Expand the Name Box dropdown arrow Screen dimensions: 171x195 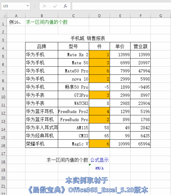pyautogui.click(x=27, y=6)
